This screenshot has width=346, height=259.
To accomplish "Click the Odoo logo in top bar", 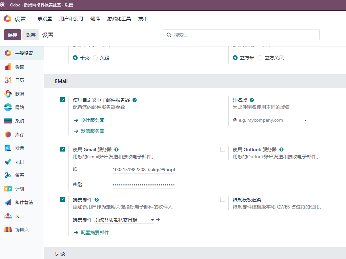I will pyautogui.click(x=7, y=19).
